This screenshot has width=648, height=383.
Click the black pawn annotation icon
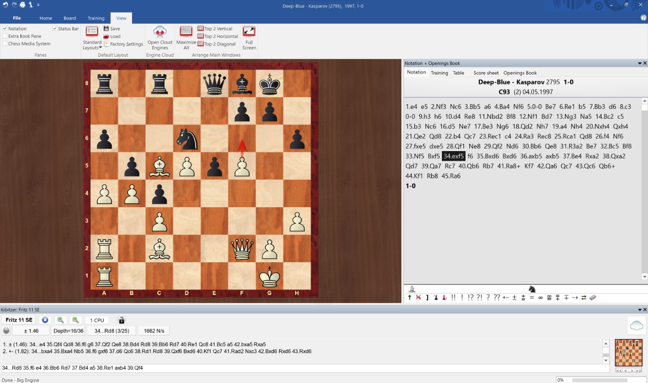coord(436,298)
